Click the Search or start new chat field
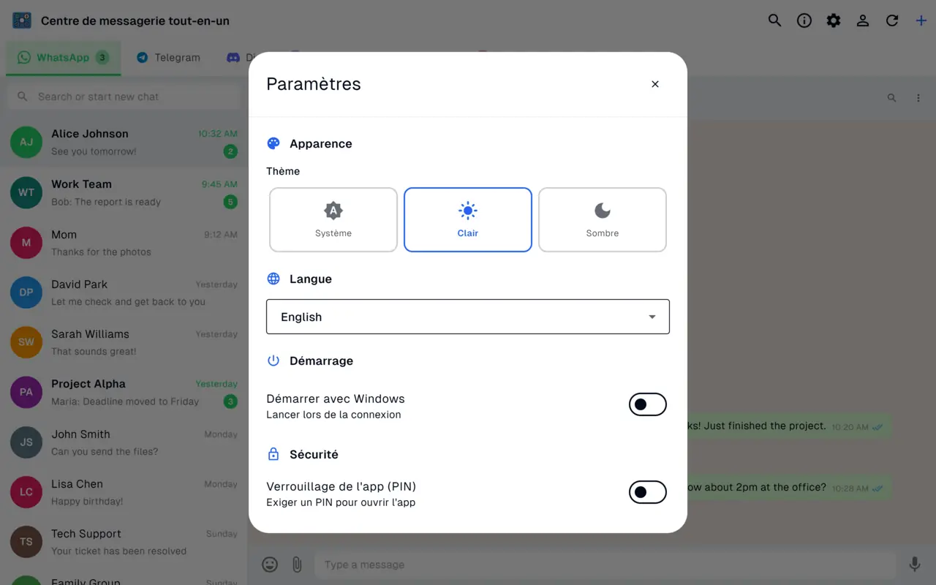Viewport: 936px width, 585px height. pos(124,97)
